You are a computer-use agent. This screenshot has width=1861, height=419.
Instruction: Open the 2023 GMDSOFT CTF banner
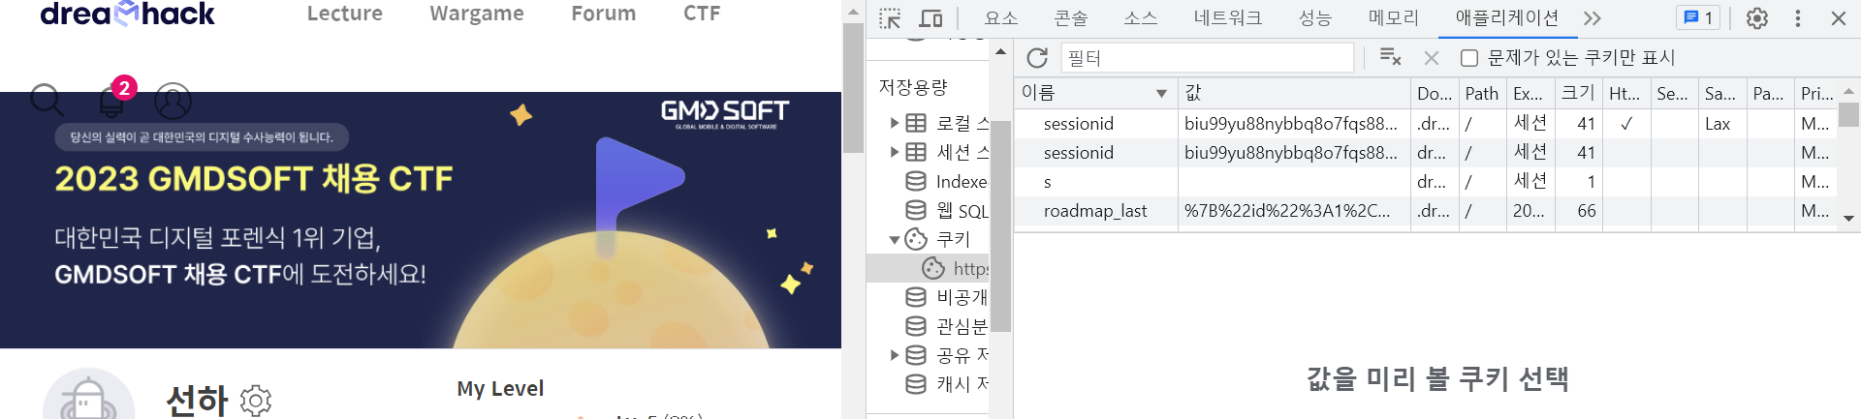tap(421, 220)
